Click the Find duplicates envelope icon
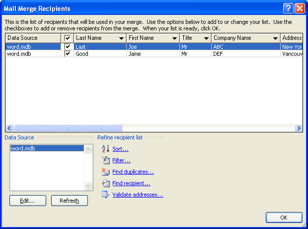This screenshot has width=308, height=229. (x=106, y=172)
